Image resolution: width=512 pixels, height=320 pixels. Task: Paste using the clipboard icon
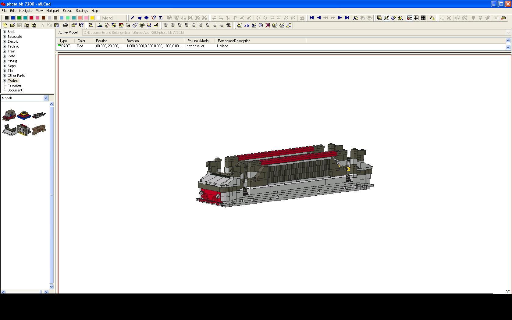(x=56, y=25)
